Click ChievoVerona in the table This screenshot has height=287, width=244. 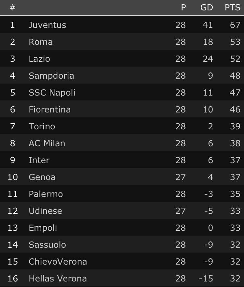point(58,262)
